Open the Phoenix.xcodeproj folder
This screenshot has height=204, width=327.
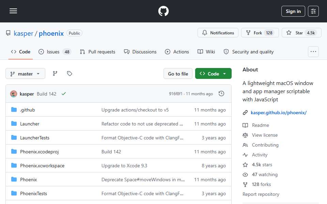point(40,152)
